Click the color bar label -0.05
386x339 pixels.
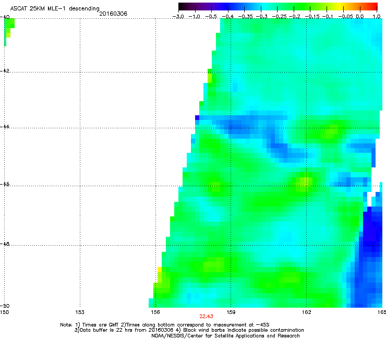point(345,17)
